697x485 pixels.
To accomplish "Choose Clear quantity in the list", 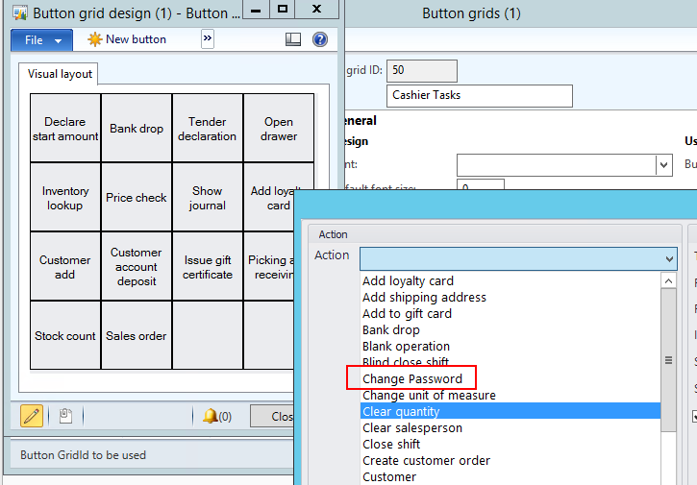I will point(401,412).
